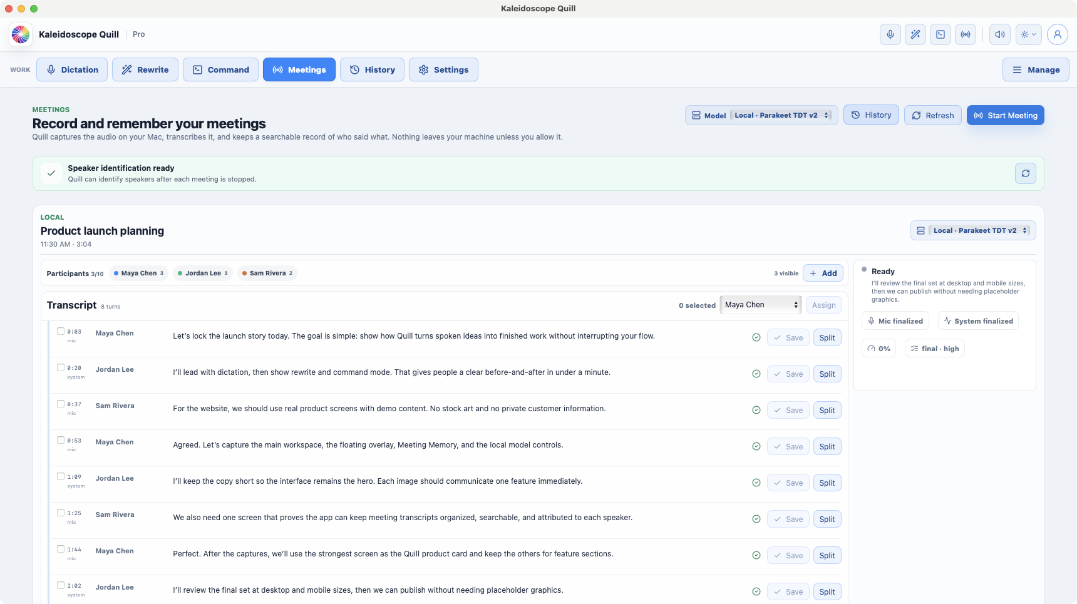Click the meetings broadcast icon in header
Image resolution: width=1077 pixels, height=604 pixels.
(965, 34)
